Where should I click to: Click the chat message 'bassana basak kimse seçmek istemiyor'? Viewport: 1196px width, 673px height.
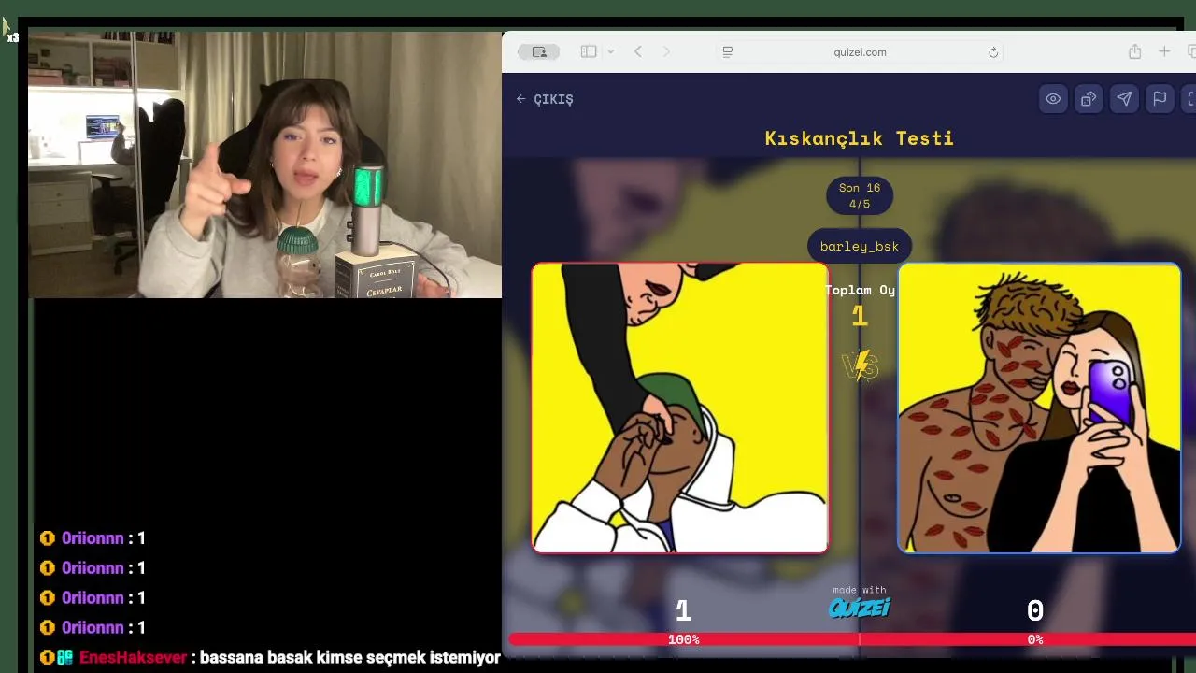pos(350,657)
